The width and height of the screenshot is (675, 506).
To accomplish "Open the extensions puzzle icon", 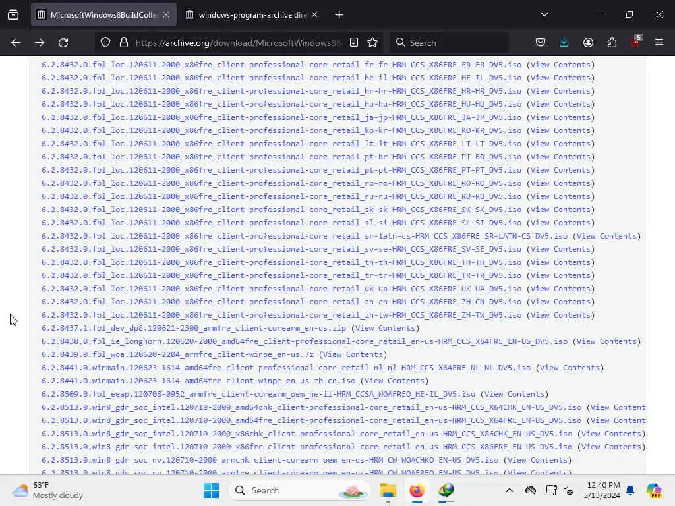I will tap(612, 43).
